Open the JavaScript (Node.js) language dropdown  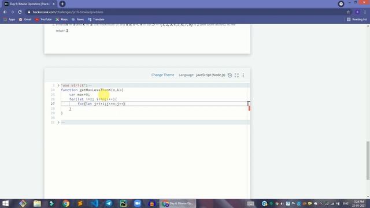(x=210, y=75)
